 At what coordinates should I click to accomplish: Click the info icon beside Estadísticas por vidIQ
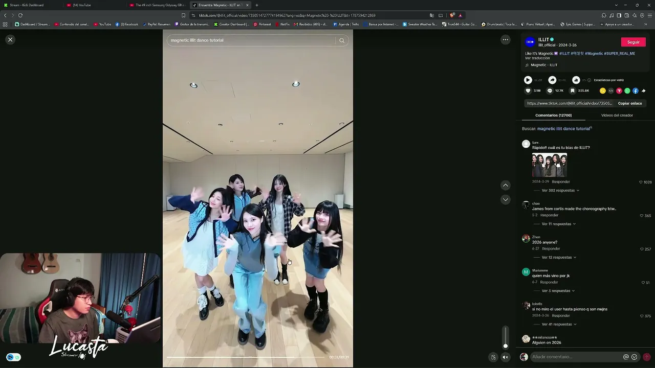click(x=589, y=80)
